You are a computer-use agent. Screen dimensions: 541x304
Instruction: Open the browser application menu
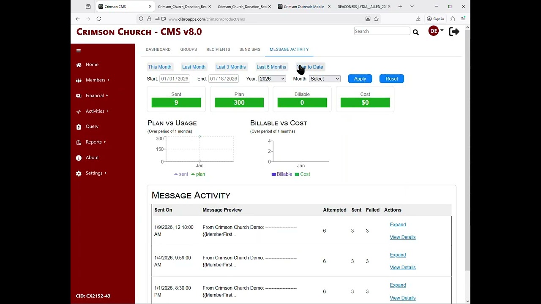click(463, 19)
